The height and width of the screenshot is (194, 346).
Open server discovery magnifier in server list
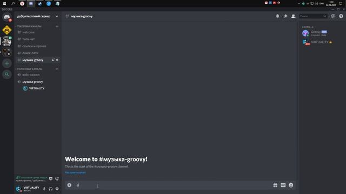click(x=7, y=74)
